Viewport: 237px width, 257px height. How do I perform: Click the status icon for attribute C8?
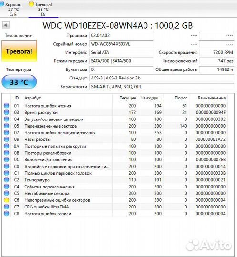[6, 213]
